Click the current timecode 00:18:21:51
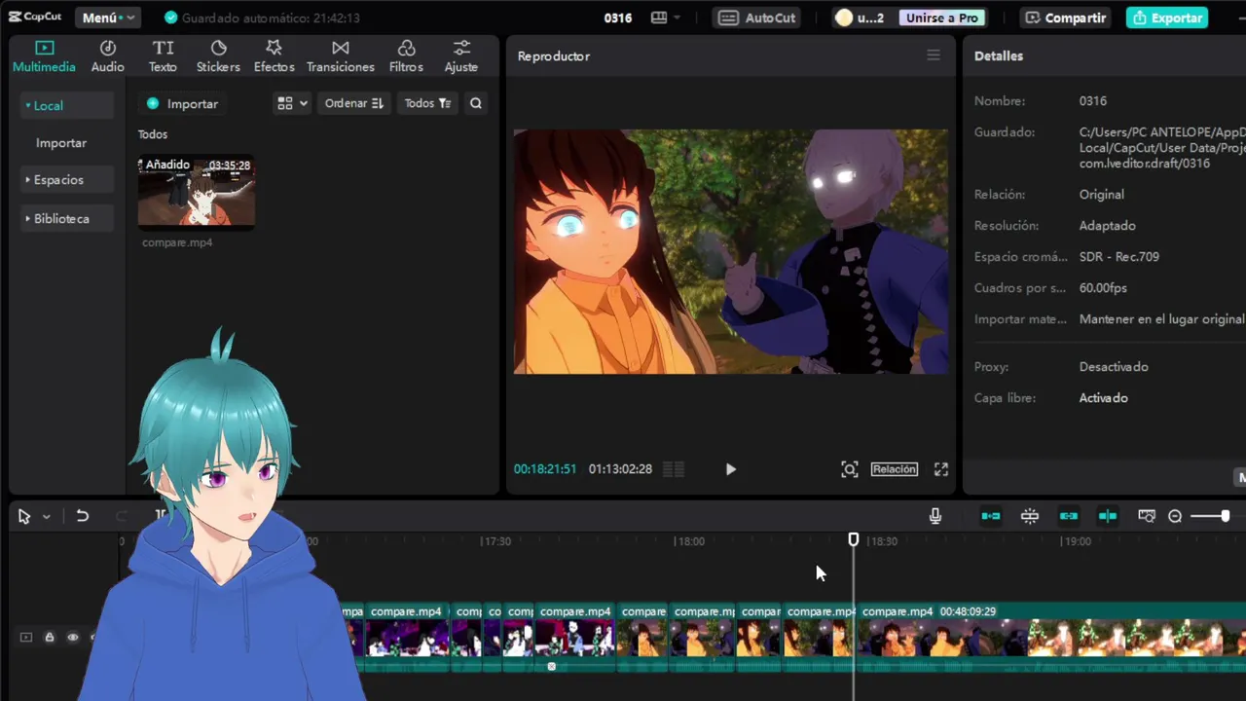The image size is (1246, 701). point(545,469)
